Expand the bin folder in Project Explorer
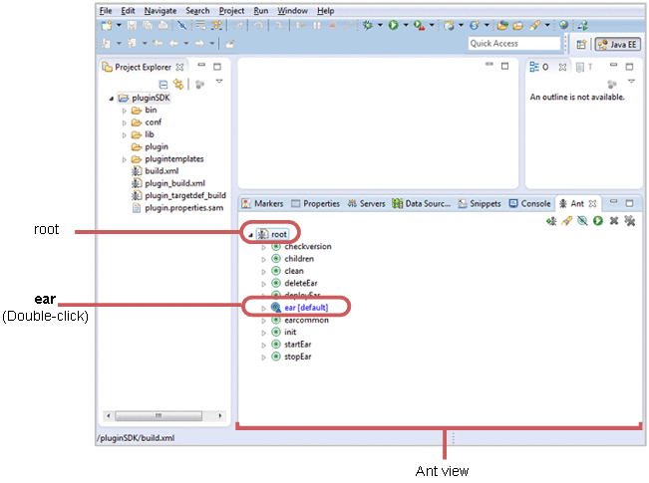This screenshot has height=483, width=649. pos(125,111)
